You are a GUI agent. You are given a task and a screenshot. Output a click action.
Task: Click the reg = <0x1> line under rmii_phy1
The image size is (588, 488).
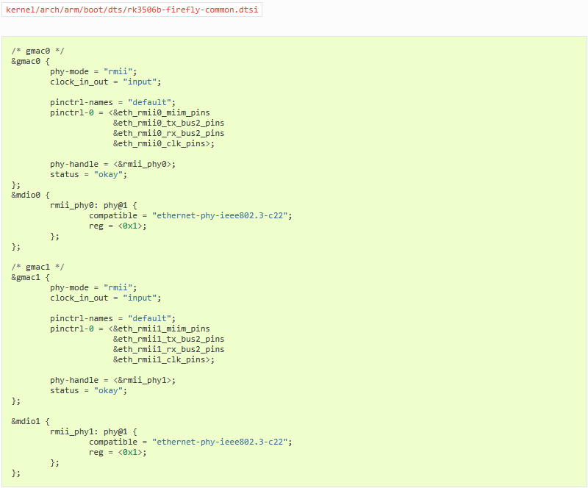click(x=118, y=453)
